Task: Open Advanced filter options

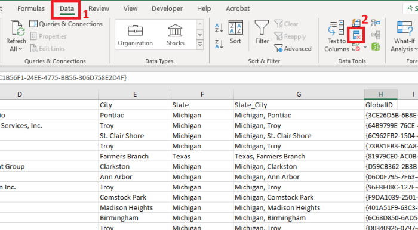Action: coord(293,49)
